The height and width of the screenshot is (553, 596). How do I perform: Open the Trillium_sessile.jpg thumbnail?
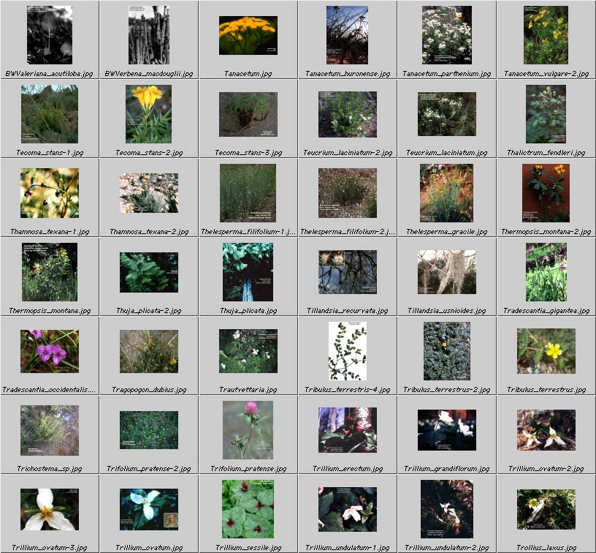248,509
